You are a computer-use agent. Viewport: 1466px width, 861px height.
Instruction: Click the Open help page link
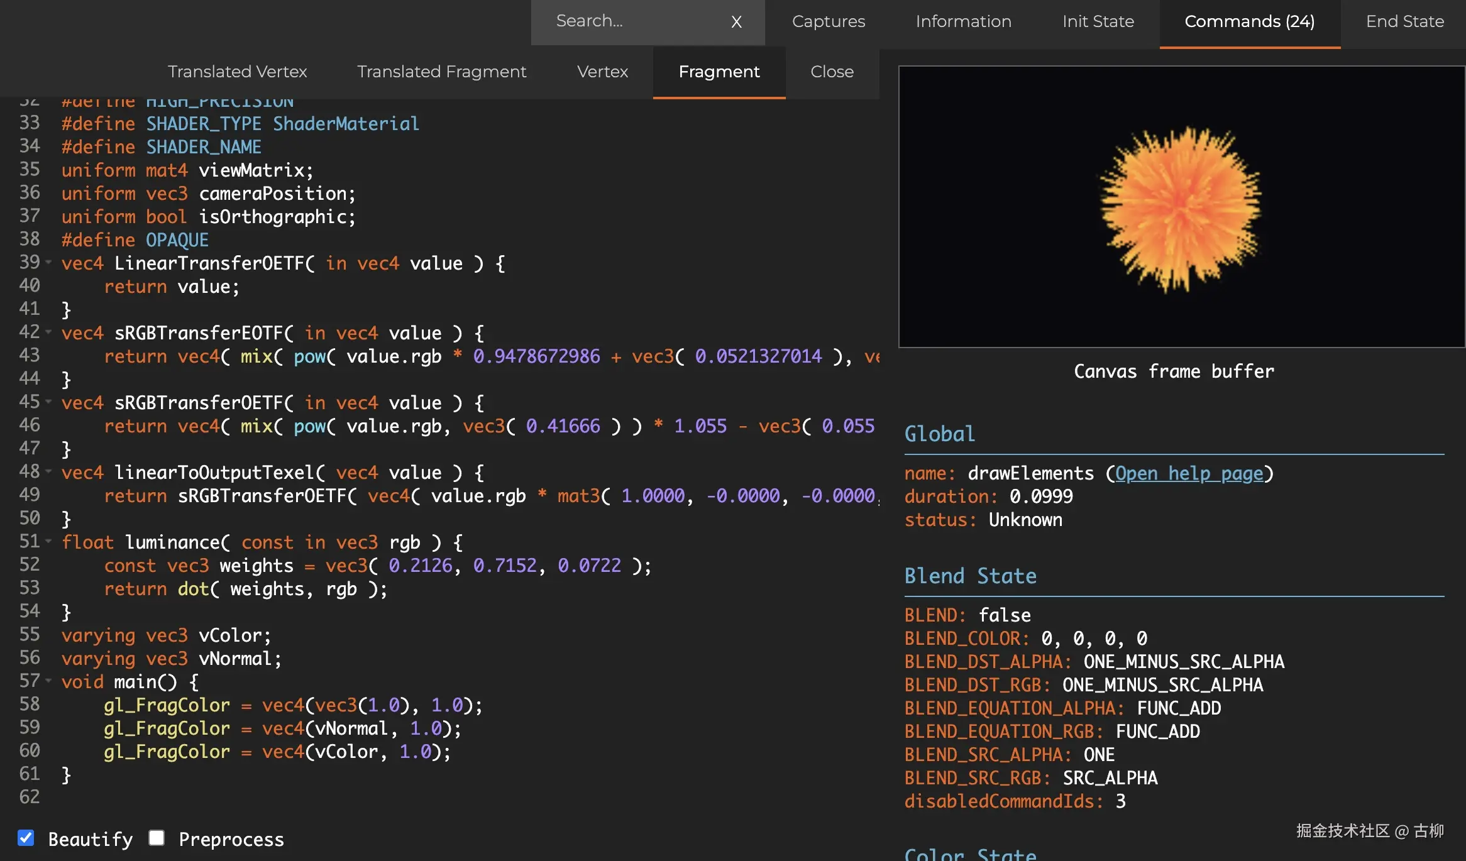pyautogui.click(x=1189, y=473)
